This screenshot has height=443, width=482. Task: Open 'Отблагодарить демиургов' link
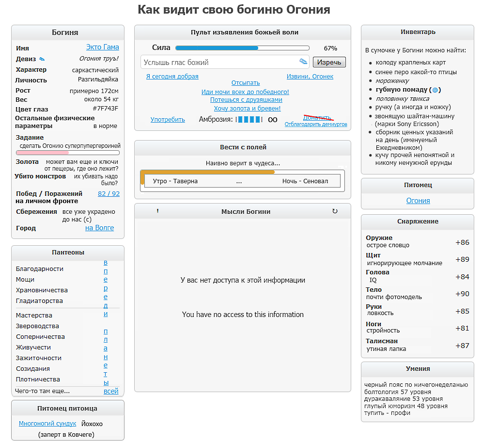coord(315,125)
